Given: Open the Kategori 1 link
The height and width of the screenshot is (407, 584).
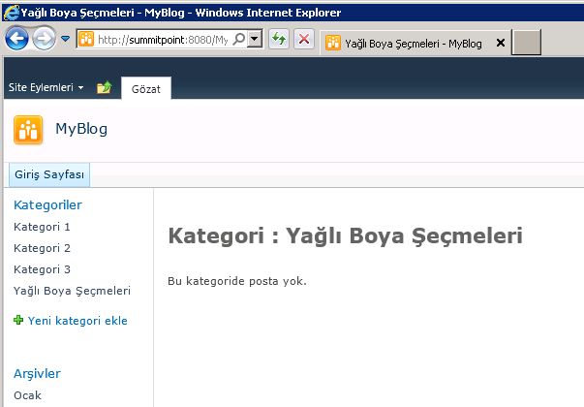Looking at the screenshot, I should [x=42, y=227].
